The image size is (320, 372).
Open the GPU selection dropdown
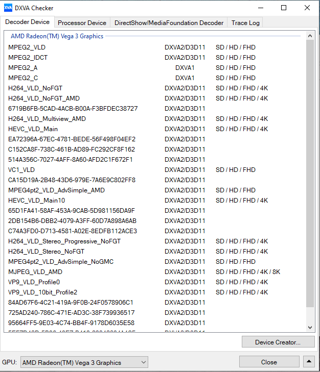(84, 362)
